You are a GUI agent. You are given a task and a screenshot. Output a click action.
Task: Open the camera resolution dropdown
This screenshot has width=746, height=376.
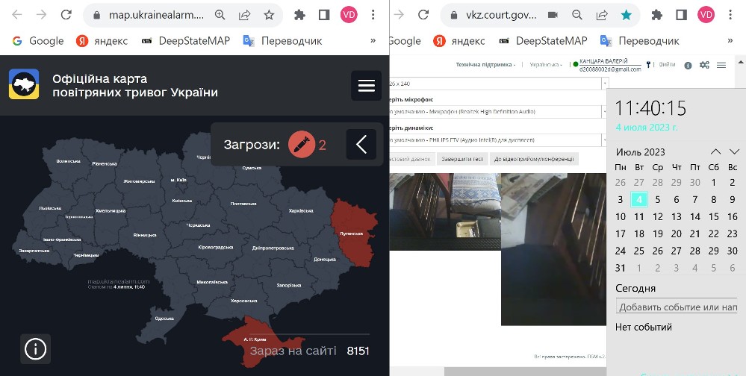click(x=499, y=84)
